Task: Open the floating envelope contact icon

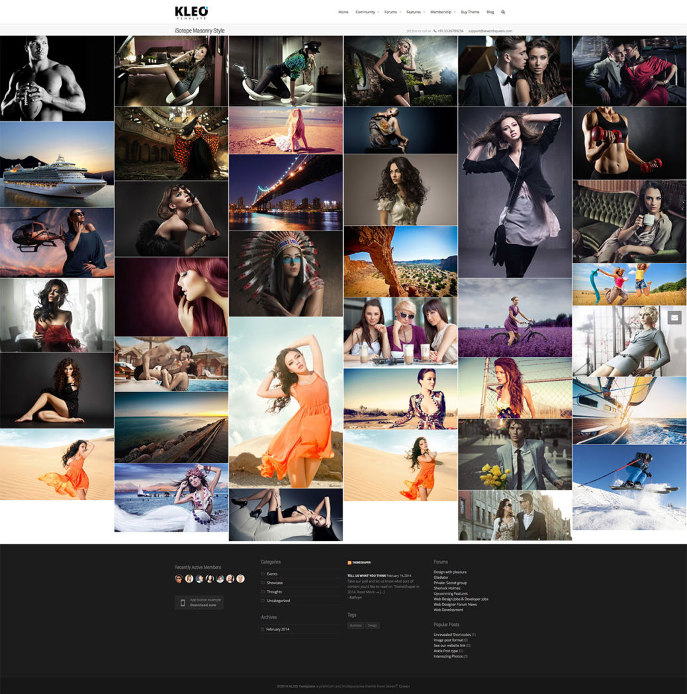Action: 674,318
